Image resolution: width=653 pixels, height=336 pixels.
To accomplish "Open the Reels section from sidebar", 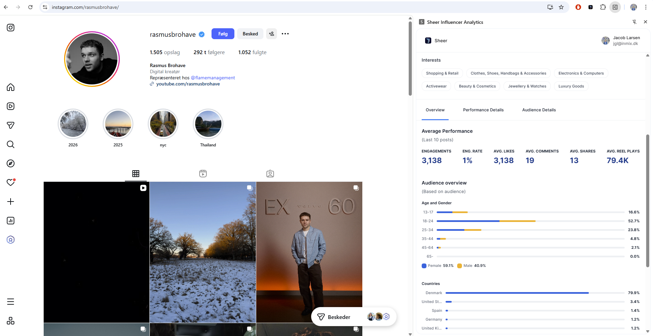I will (x=10, y=106).
